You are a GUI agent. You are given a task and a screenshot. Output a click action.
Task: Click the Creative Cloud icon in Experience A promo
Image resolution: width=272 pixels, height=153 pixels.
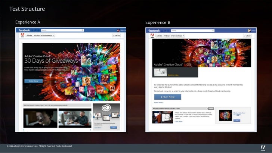[106, 108]
